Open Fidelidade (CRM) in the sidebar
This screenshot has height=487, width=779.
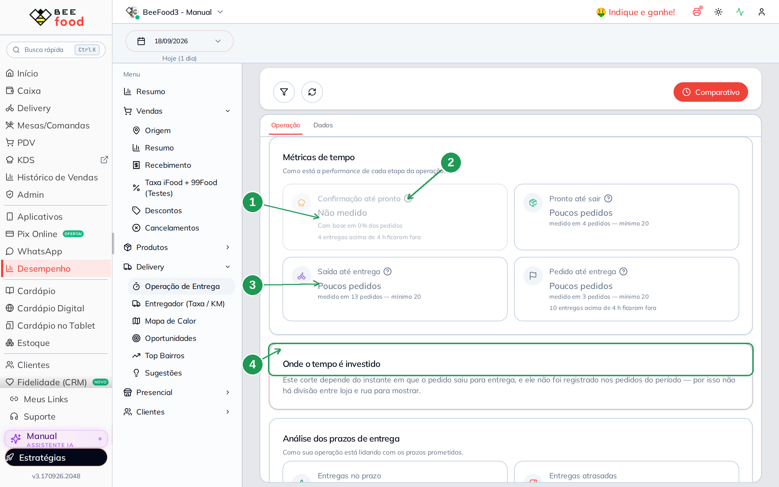pos(56,382)
